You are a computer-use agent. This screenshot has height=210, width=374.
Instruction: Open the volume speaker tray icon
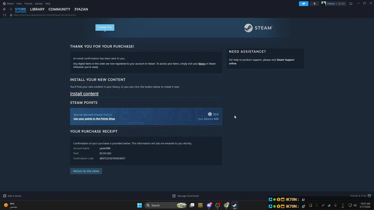coord(355,206)
